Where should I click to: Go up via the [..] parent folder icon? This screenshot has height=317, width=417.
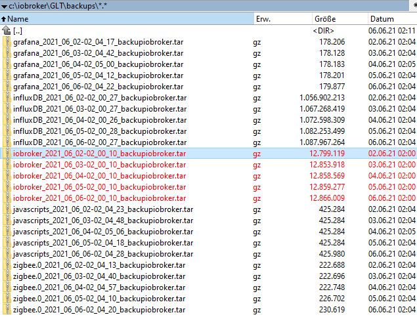(7, 31)
